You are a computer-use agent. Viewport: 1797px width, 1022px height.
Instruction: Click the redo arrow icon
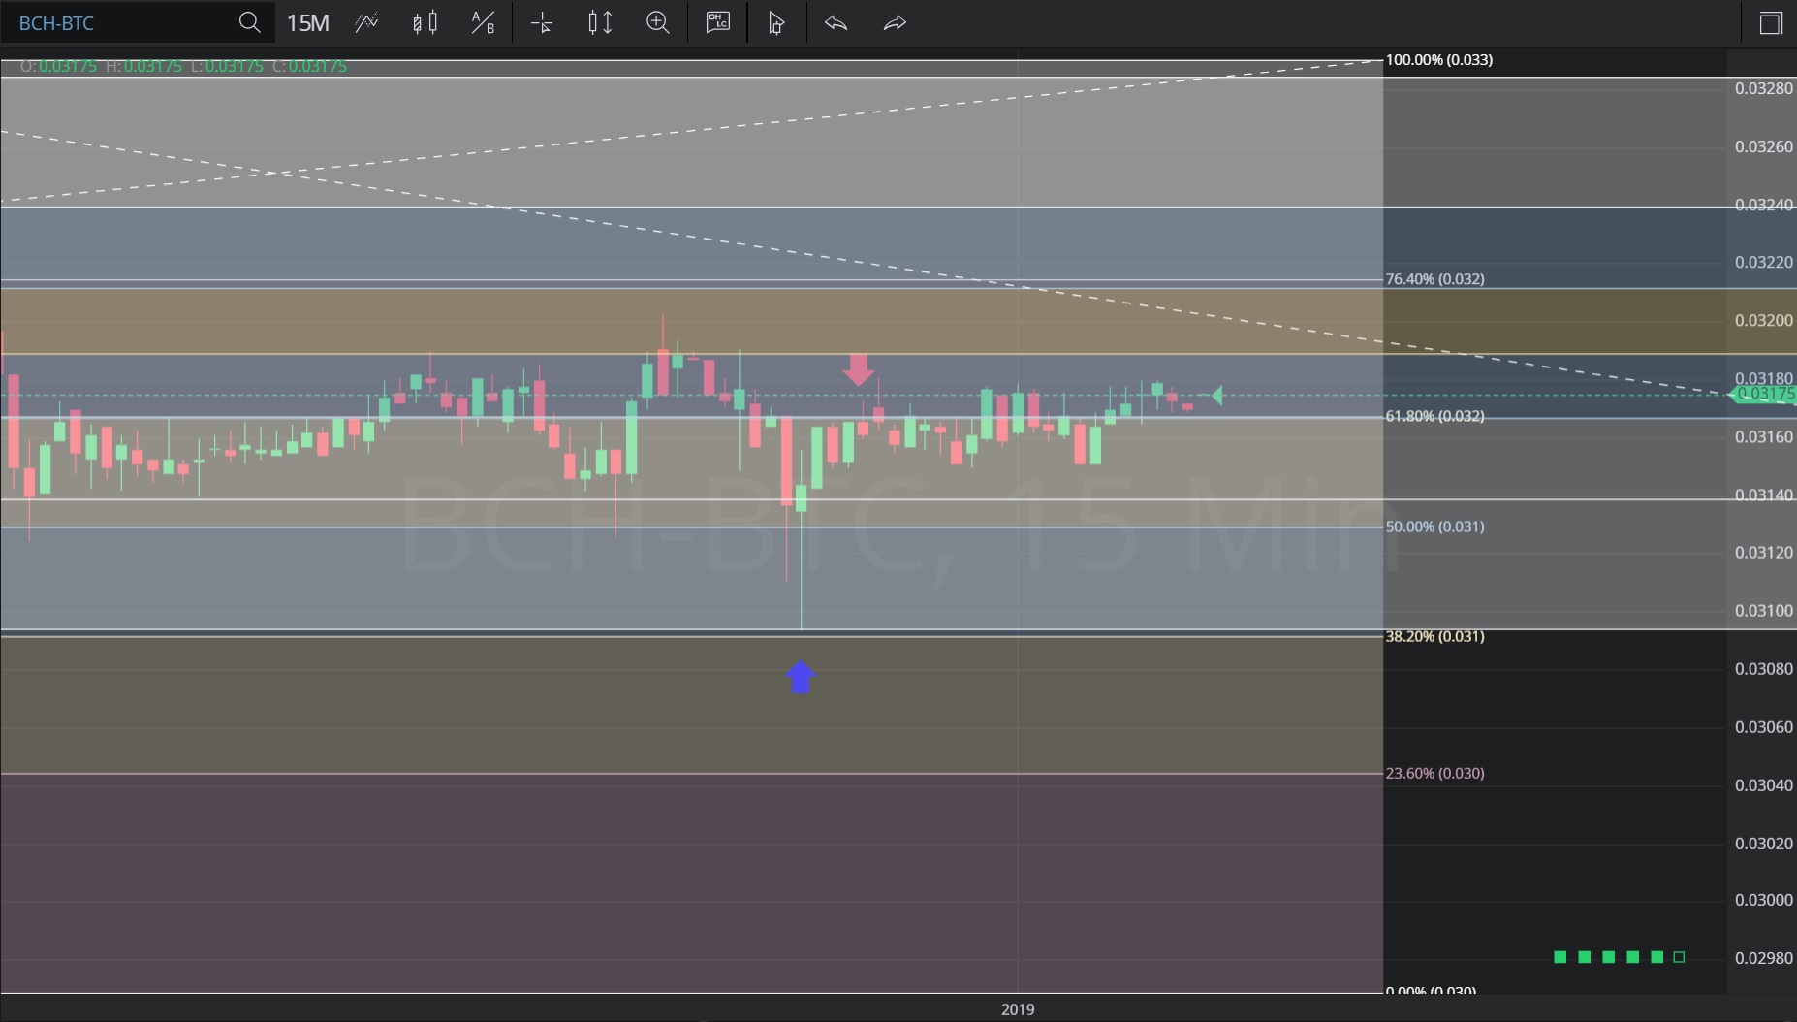pos(895,22)
